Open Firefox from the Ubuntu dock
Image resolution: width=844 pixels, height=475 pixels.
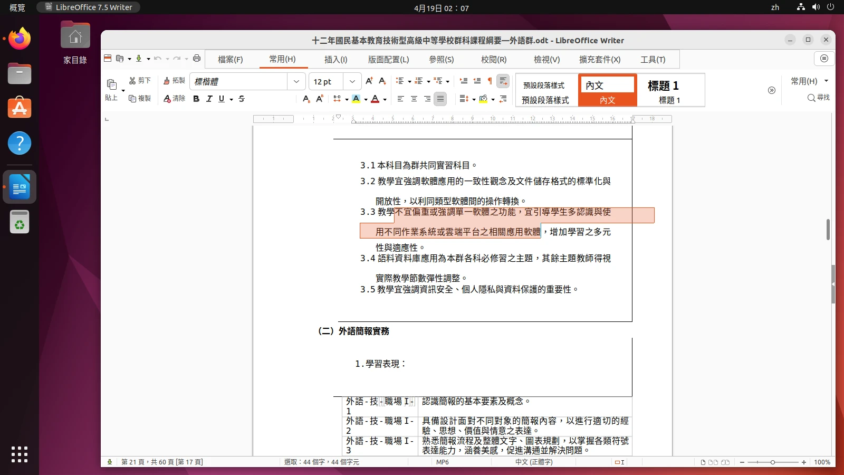tap(20, 39)
